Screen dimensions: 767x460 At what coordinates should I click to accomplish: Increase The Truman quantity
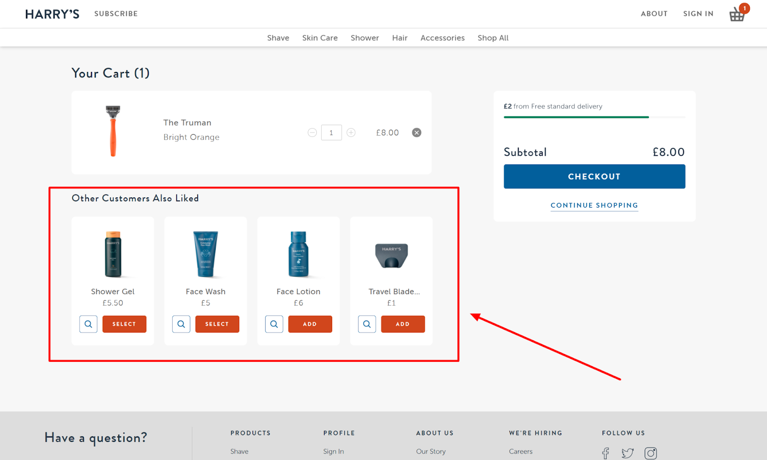click(351, 132)
